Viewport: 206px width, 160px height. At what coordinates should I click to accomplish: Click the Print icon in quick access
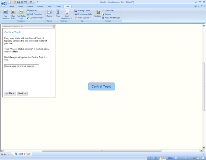(22, 2)
